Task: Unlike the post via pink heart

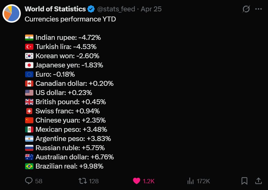Action: click(137, 181)
